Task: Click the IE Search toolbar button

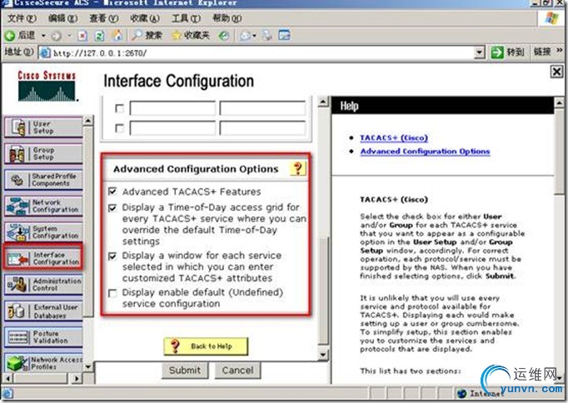Action: 147,35
